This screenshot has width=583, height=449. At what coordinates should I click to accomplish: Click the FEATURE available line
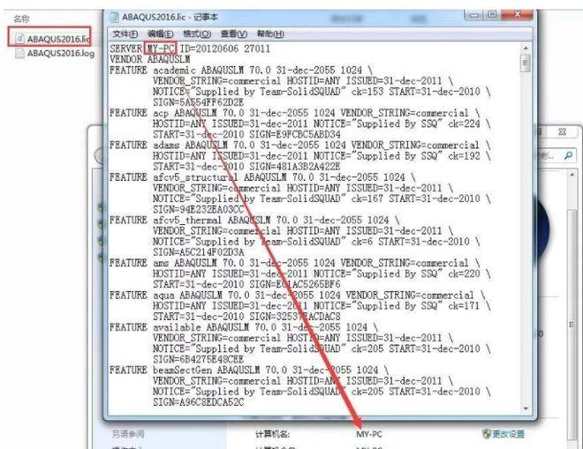(244, 327)
